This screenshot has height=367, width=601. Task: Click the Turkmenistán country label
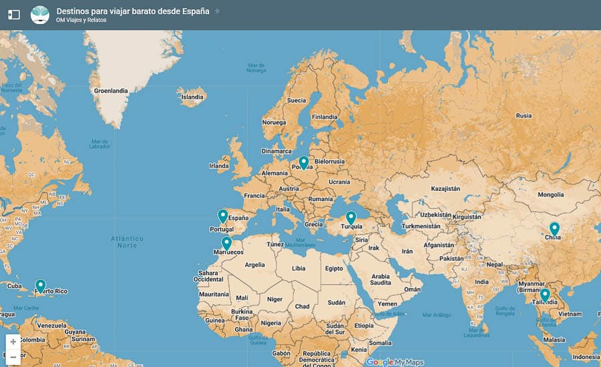pos(421,226)
